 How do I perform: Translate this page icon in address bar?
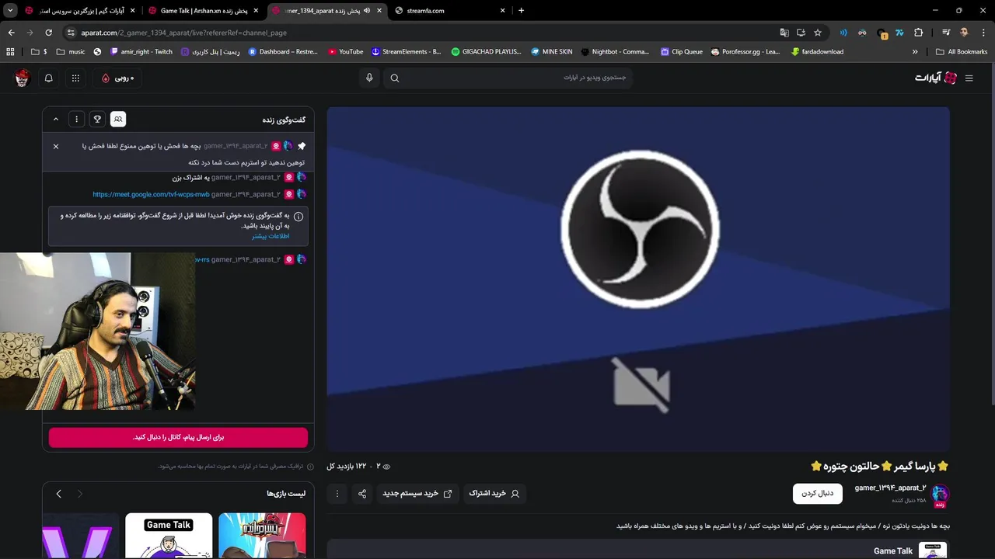click(x=784, y=33)
